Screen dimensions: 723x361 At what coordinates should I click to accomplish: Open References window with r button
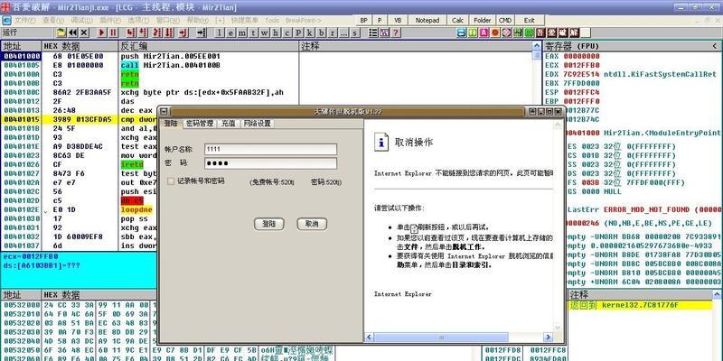[x=332, y=32]
